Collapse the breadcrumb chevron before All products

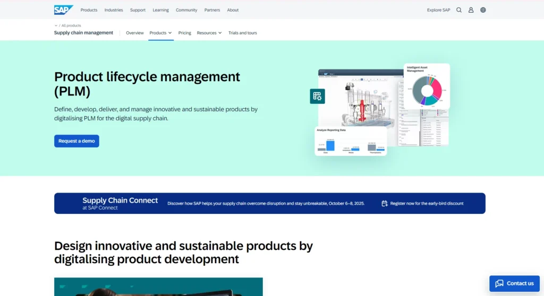pos(56,25)
